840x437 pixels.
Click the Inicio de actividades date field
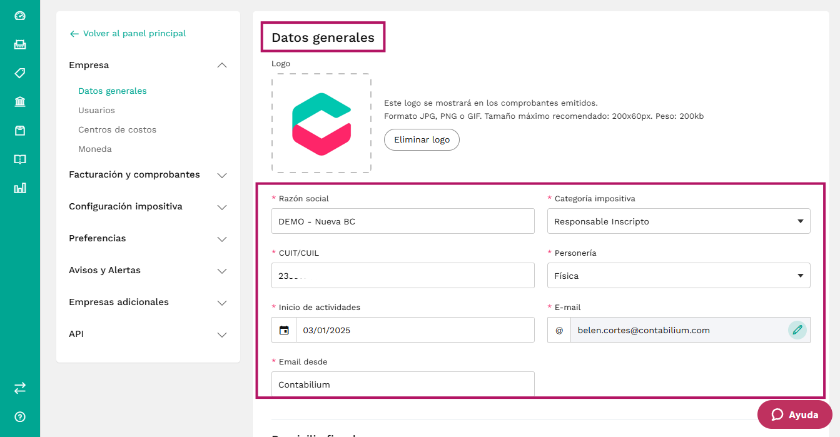pyautogui.click(x=415, y=330)
